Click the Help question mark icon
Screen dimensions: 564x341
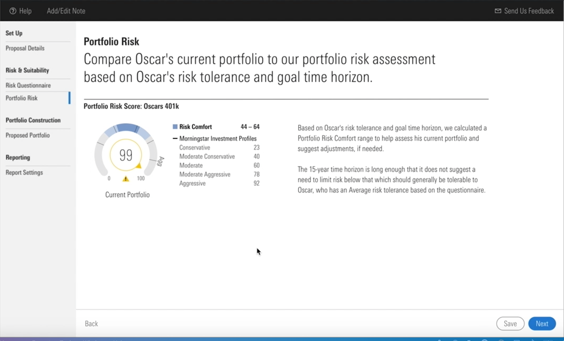13,11
